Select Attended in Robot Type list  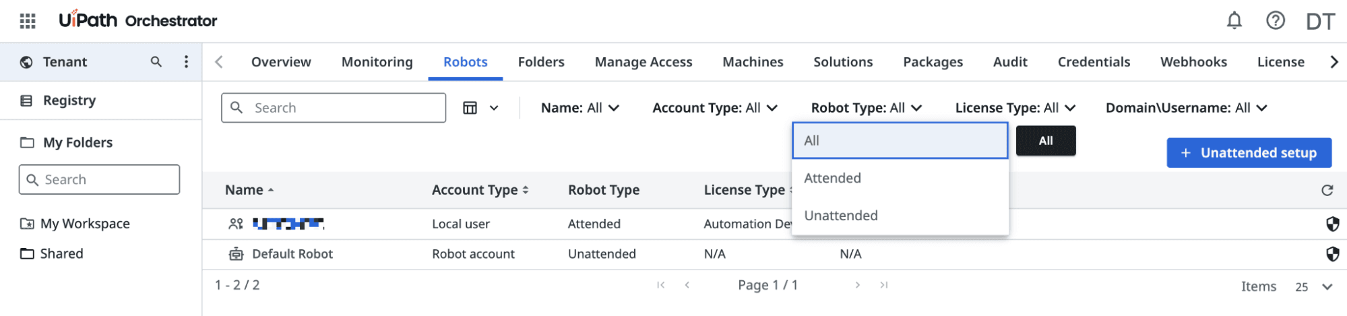[x=900, y=178]
